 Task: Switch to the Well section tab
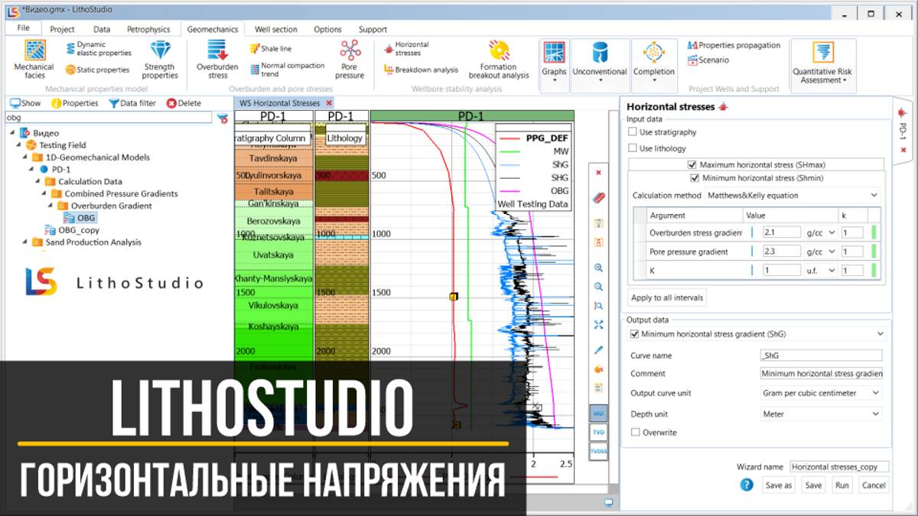pyautogui.click(x=277, y=29)
